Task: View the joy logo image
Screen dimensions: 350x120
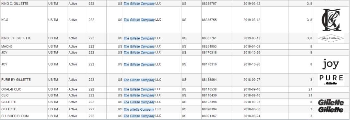Action: [331, 64]
